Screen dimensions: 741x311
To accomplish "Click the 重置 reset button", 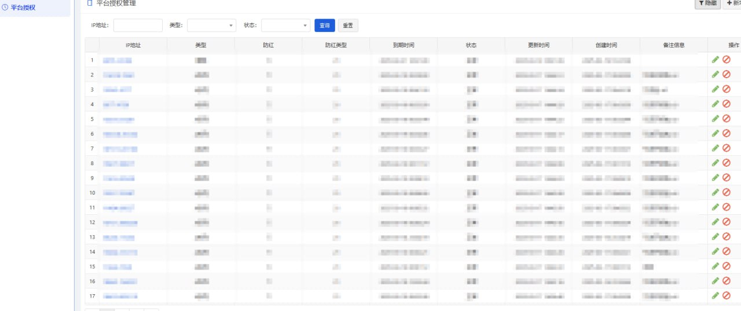I will (348, 25).
